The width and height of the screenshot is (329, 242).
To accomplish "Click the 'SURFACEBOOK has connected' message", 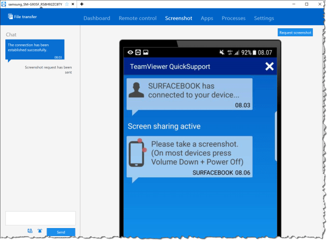I will coord(189,94).
